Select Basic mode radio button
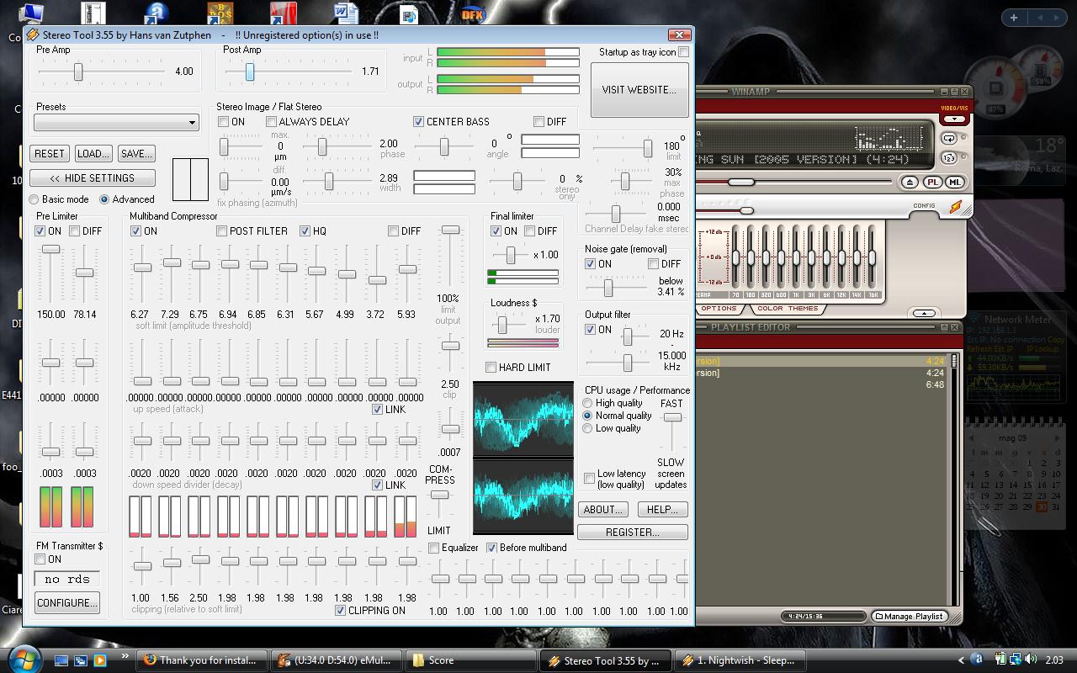This screenshot has height=673, width=1077. (34, 199)
